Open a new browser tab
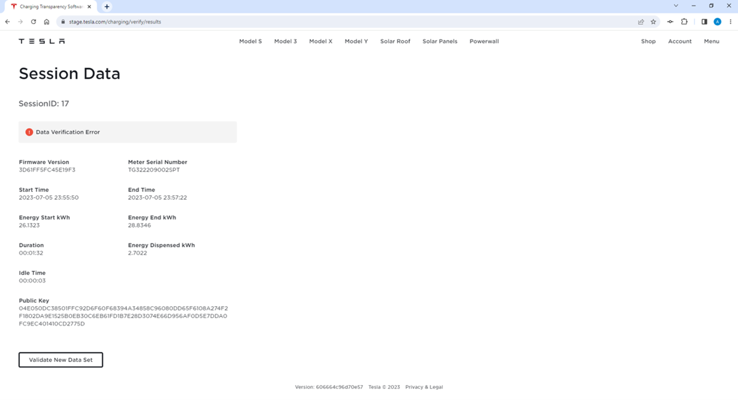 107,7
